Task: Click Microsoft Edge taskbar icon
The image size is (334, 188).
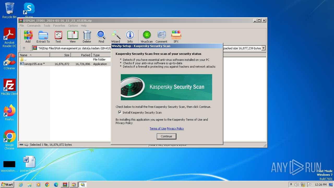Action: pos(56,185)
